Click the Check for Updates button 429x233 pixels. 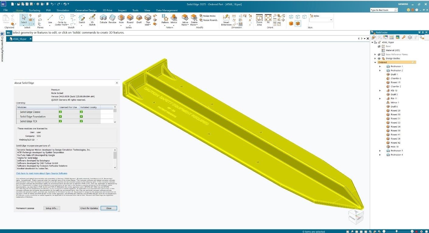click(x=89, y=208)
